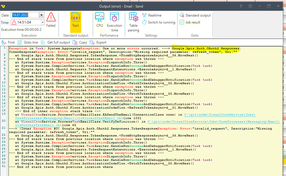The height and width of the screenshot is (176, 286).
Task: Click Goto line in toolbar
Action: [27, 42]
